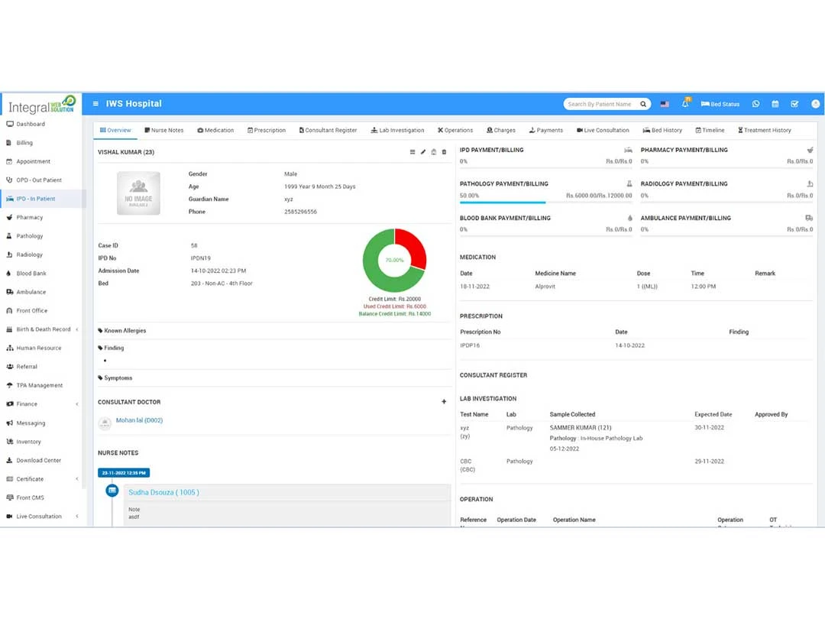Click the notification bell in the top bar
The image size is (825, 619).
pos(686,104)
